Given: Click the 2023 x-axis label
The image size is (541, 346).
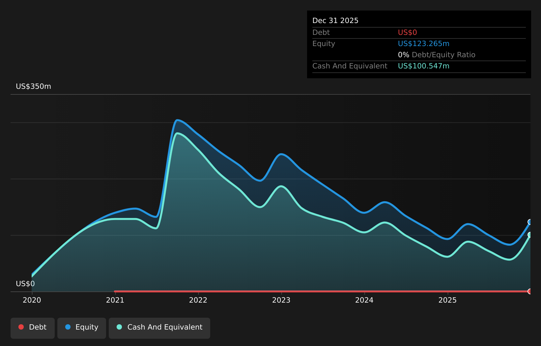Looking at the screenshot, I should [281, 300].
